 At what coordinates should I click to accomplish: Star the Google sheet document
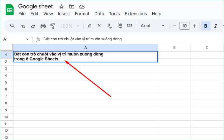[62, 6]
